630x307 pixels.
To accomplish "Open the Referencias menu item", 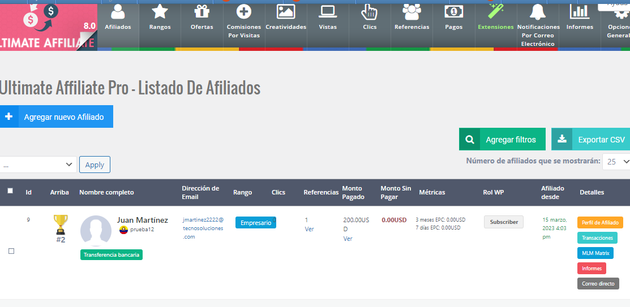I will coord(412,27).
